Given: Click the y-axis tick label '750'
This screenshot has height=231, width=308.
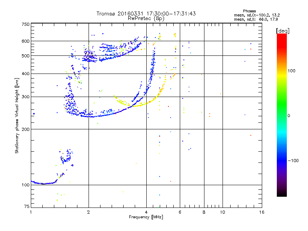Looking at the screenshot, I should pos(25,24).
